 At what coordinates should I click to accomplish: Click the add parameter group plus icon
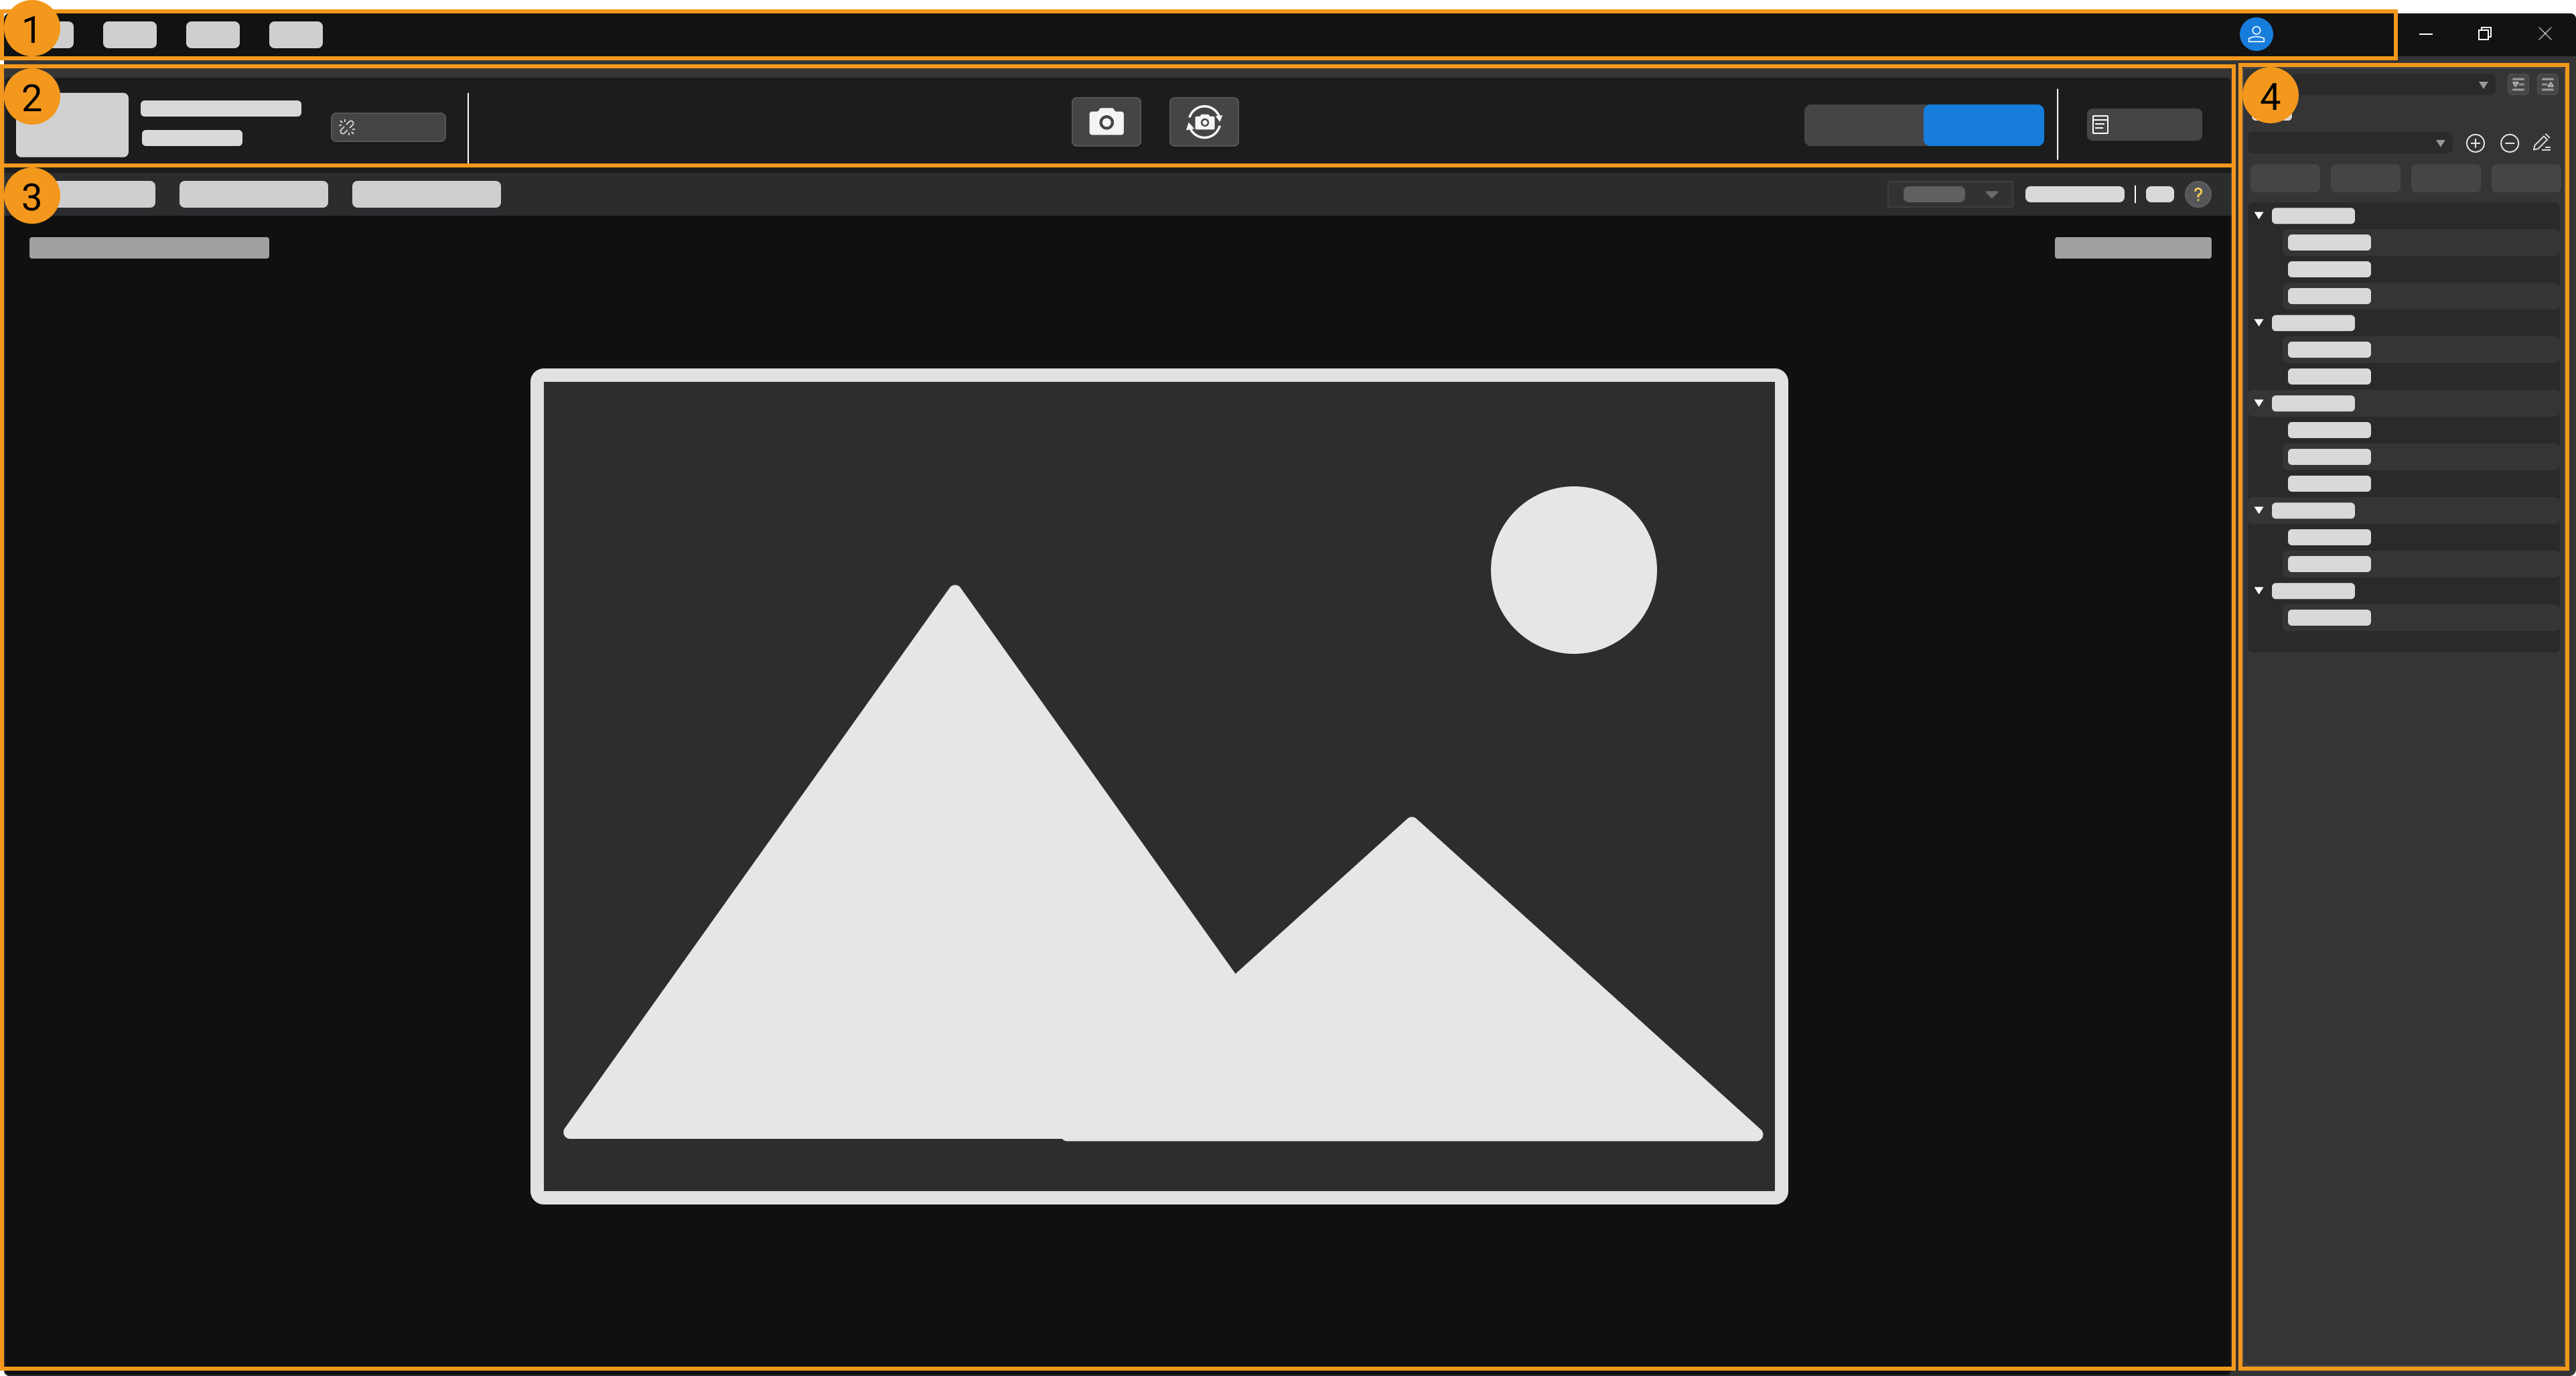tap(2476, 143)
